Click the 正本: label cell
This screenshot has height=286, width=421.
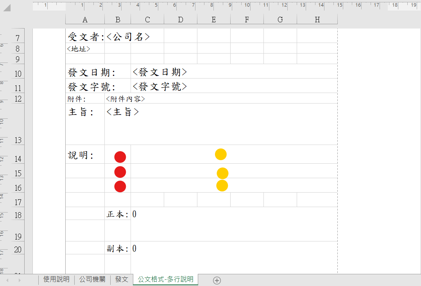coord(118,214)
